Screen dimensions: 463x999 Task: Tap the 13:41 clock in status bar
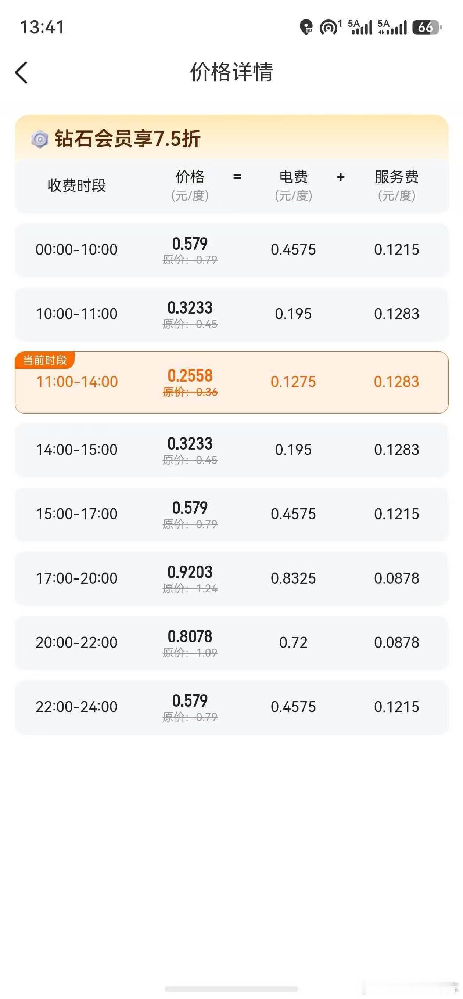[42, 27]
